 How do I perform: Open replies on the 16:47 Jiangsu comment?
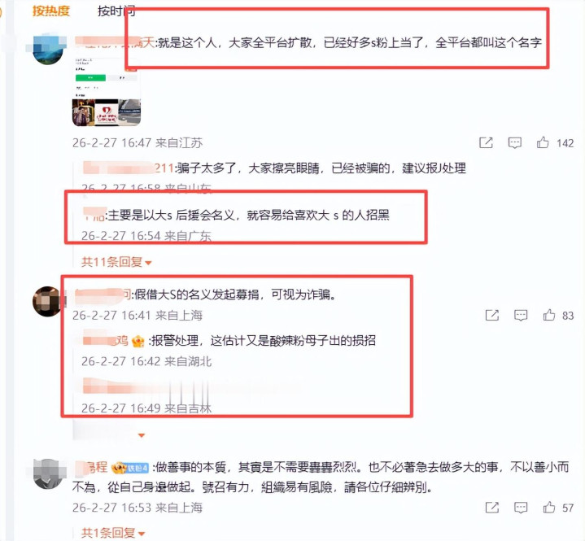coord(514,142)
